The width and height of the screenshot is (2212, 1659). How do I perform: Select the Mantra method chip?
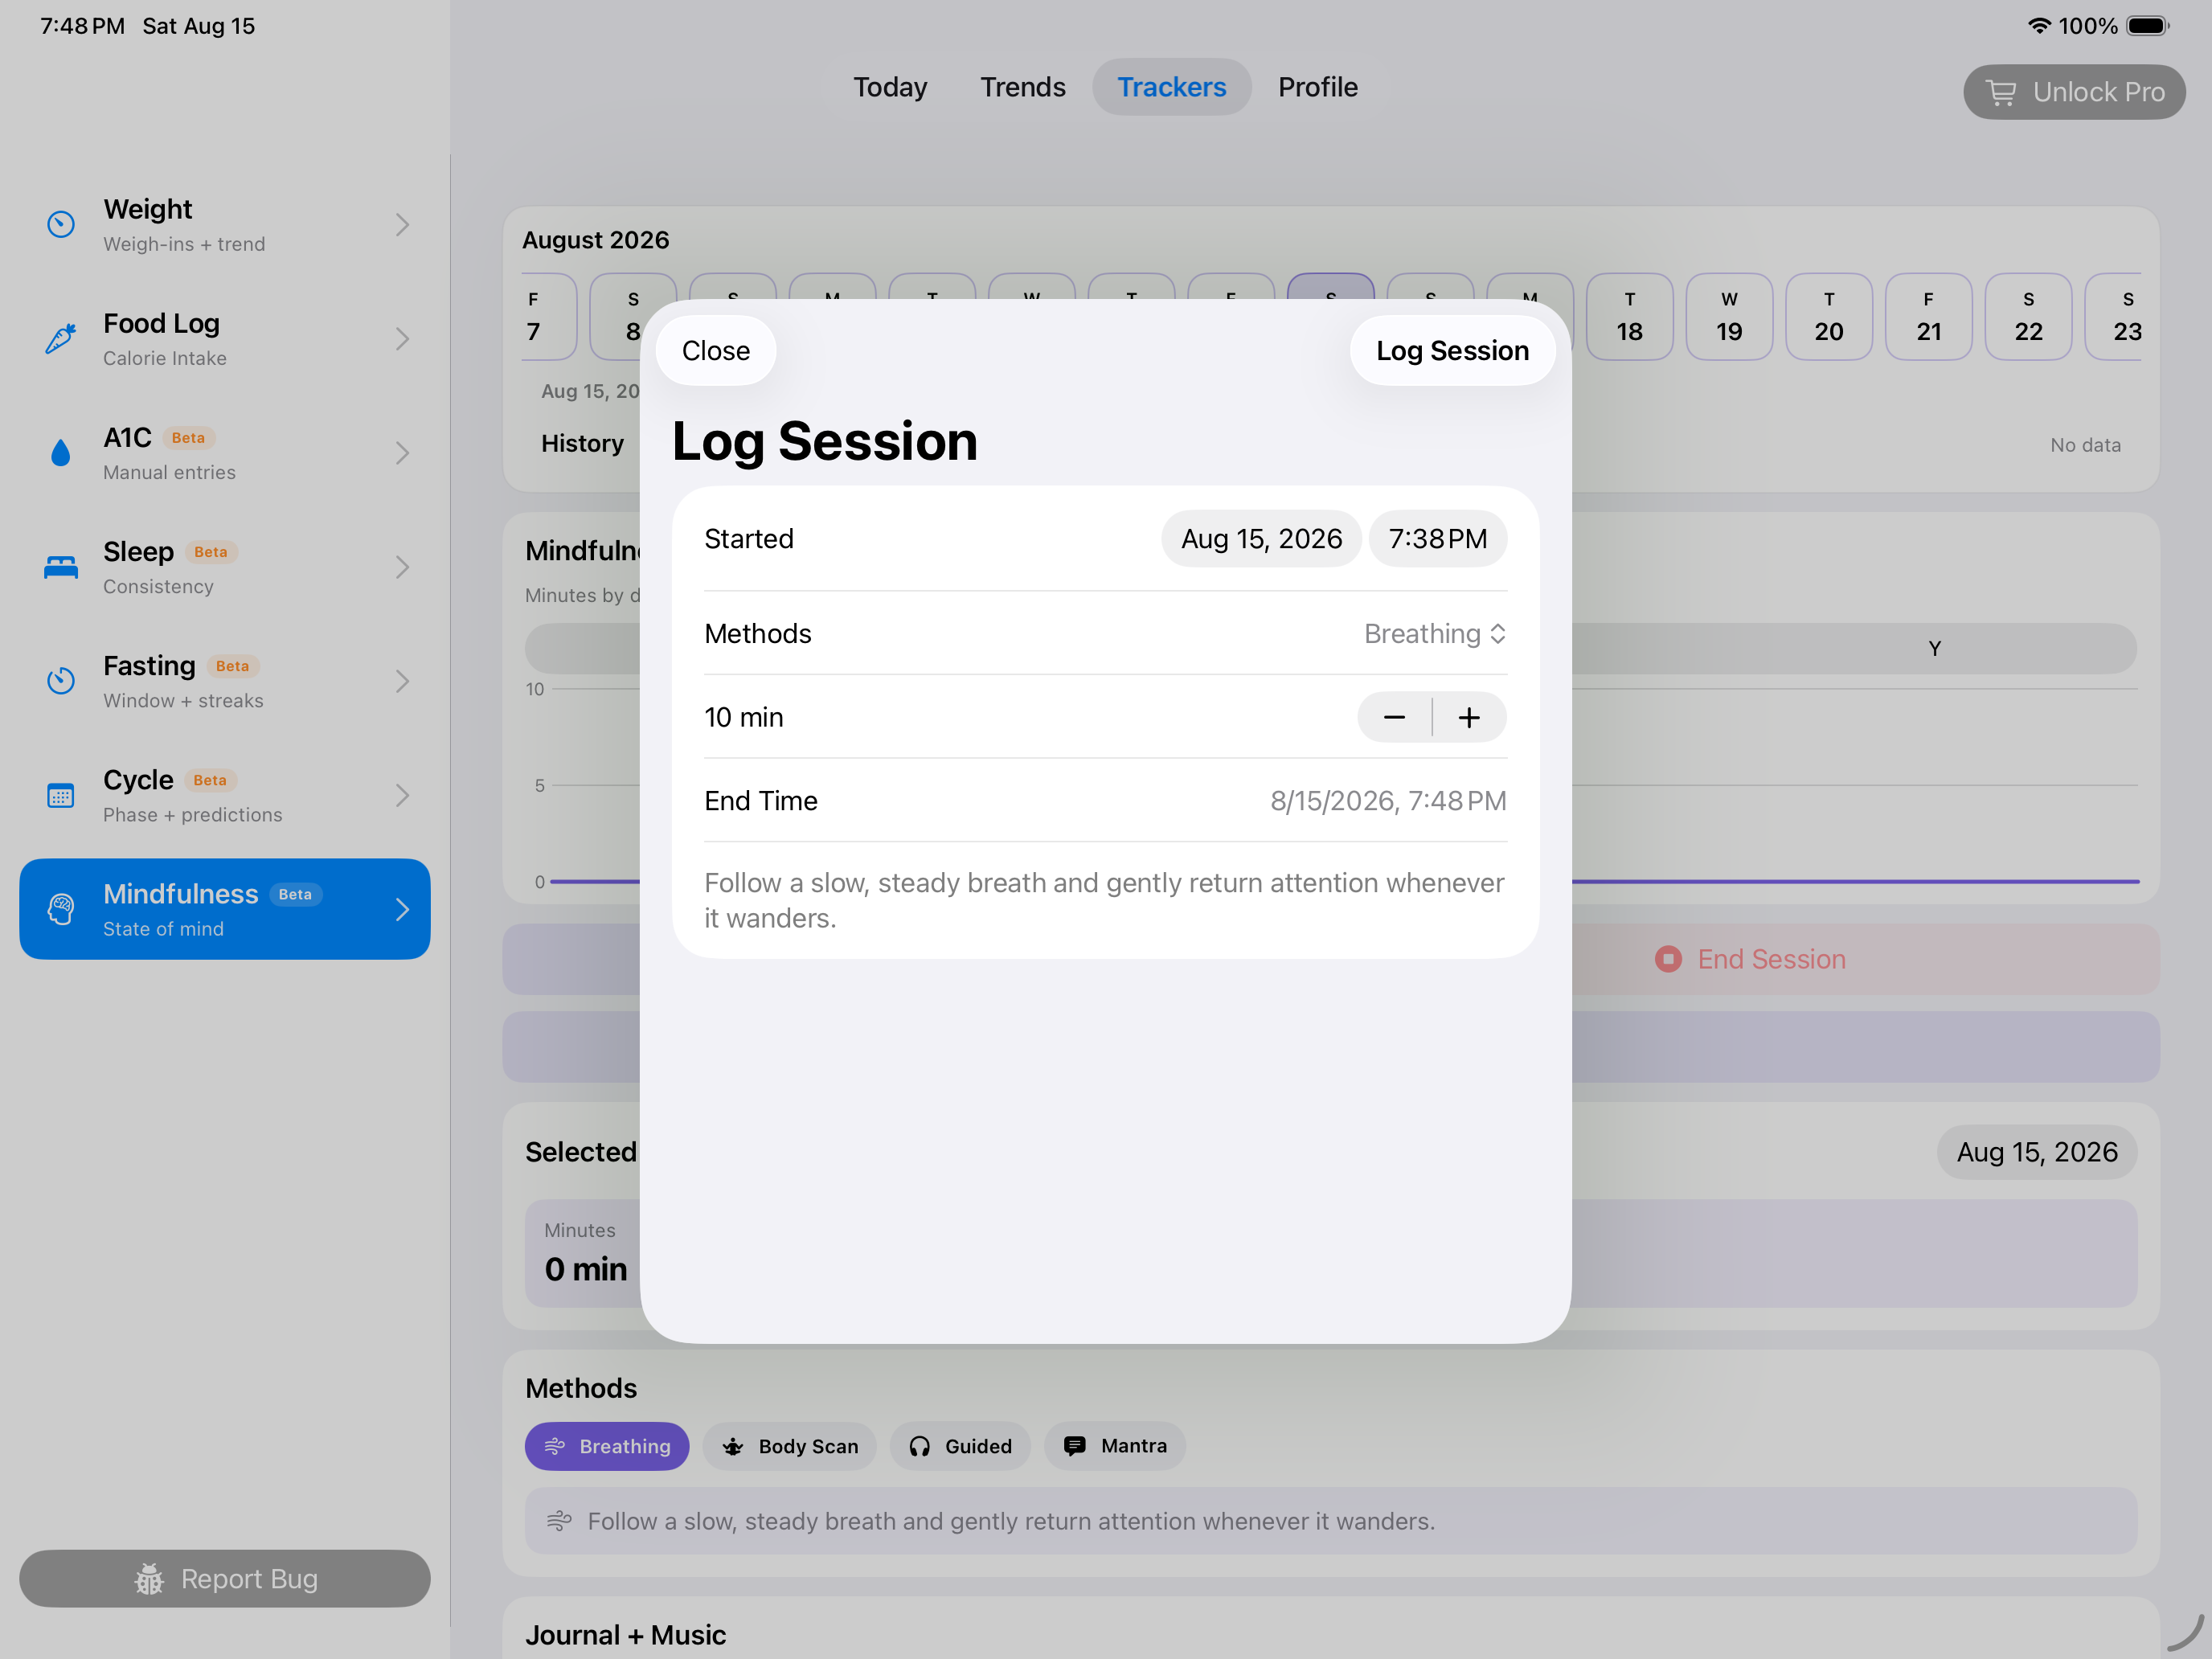coord(1115,1446)
